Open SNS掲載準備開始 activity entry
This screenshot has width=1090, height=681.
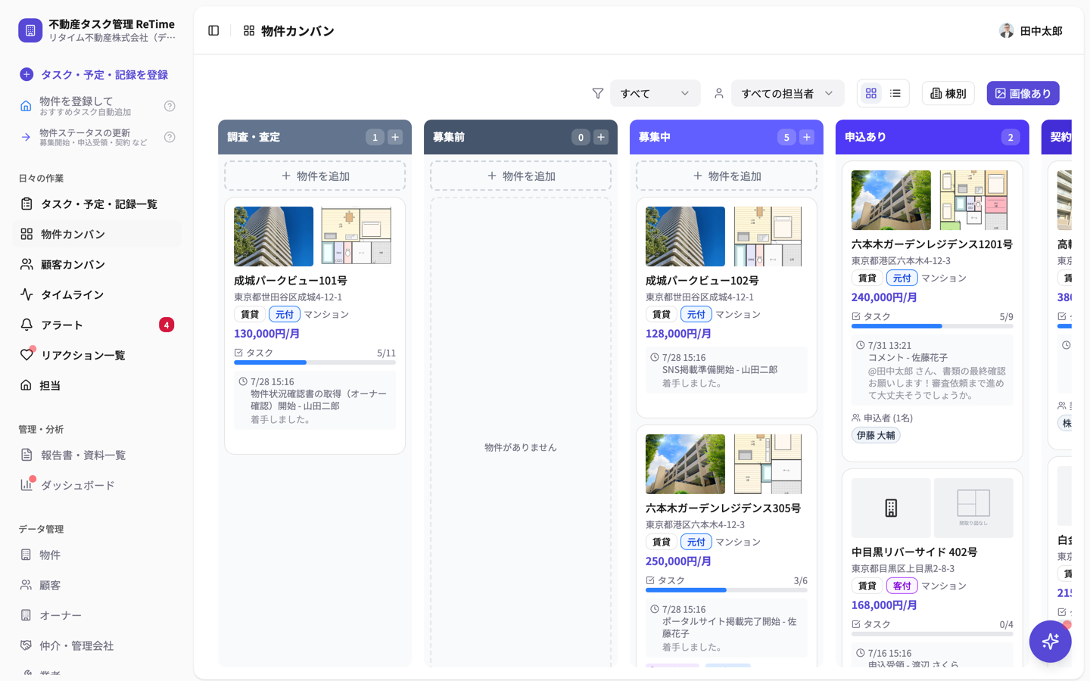coord(727,370)
